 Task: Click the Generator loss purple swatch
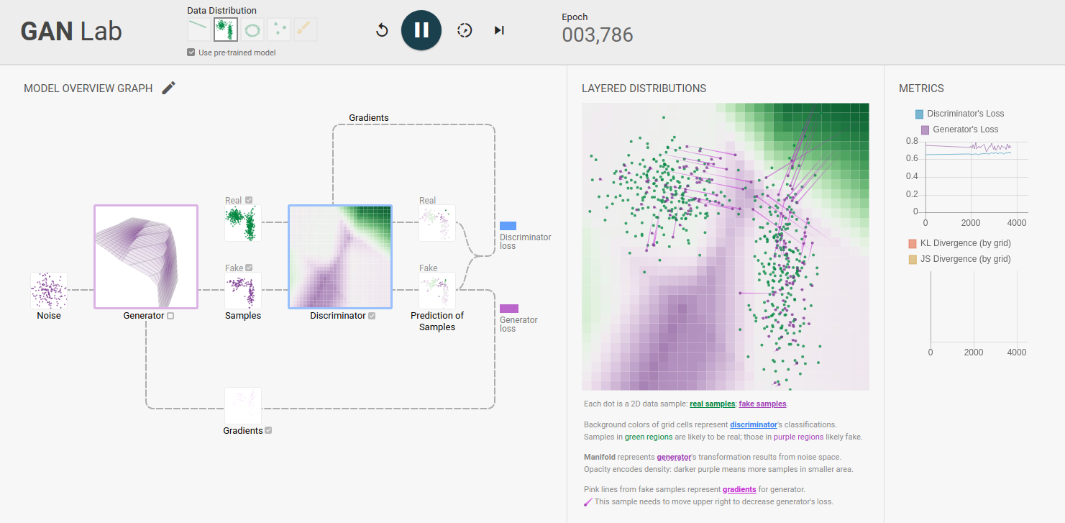pos(509,309)
